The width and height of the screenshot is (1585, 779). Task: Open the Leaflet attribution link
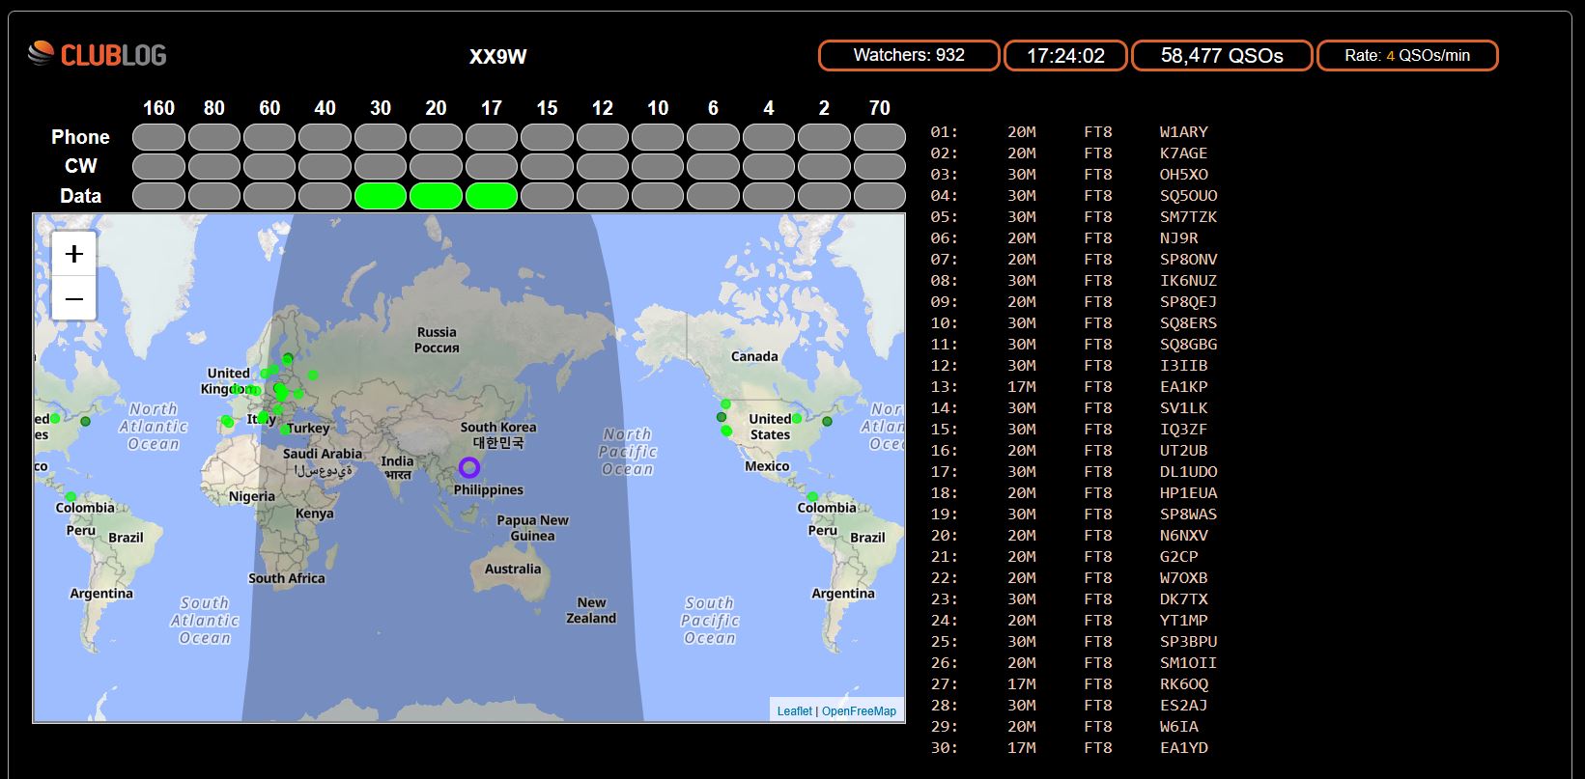(794, 711)
